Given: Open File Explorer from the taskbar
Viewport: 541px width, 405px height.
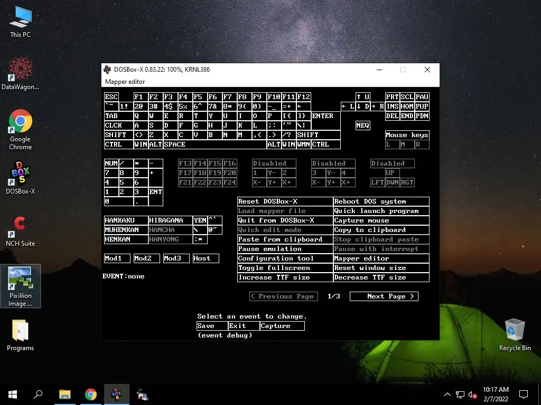Looking at the screenshot, I should click(64, 394).
